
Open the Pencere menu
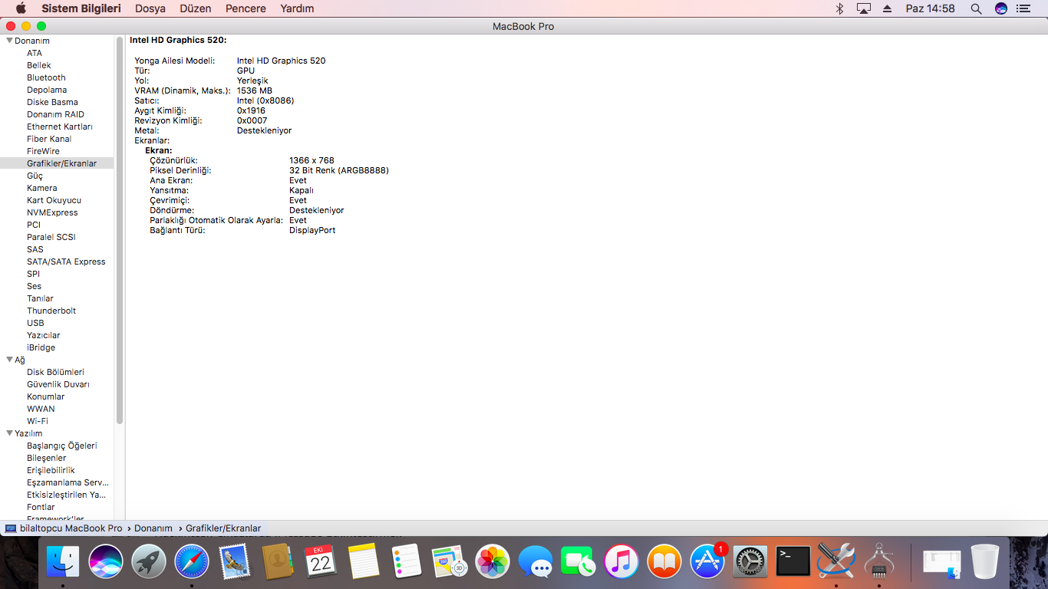[x=246, y=8]
